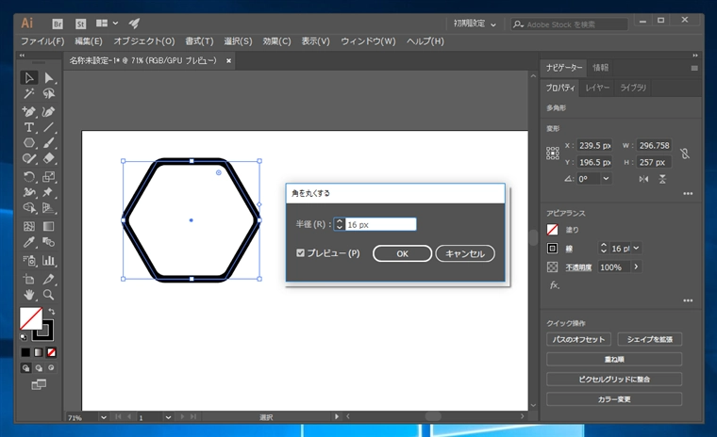Click the 線 stroke swatch in Properties
The width and height of the screenshot is (717, 437).
[553, 248]
